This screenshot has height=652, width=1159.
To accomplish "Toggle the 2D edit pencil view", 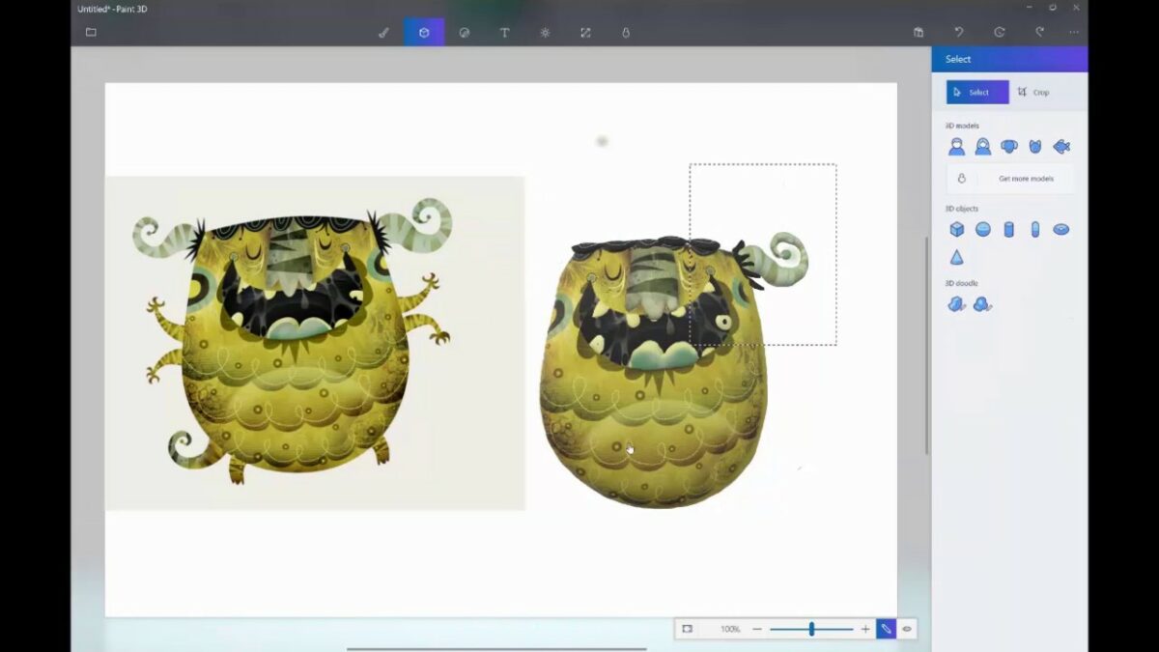I will coord(887,629).
